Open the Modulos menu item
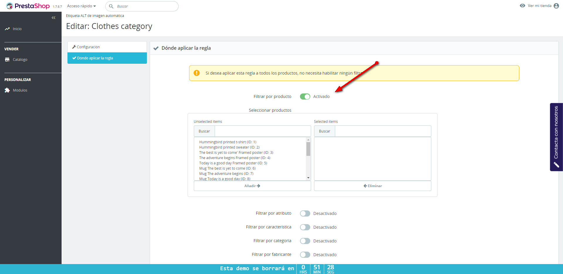 pyautogui.click(x=20, y=90)
